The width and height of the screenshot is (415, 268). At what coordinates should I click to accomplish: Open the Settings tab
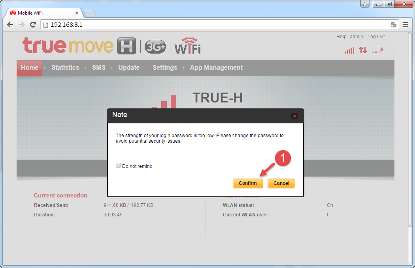coord(165,68)
